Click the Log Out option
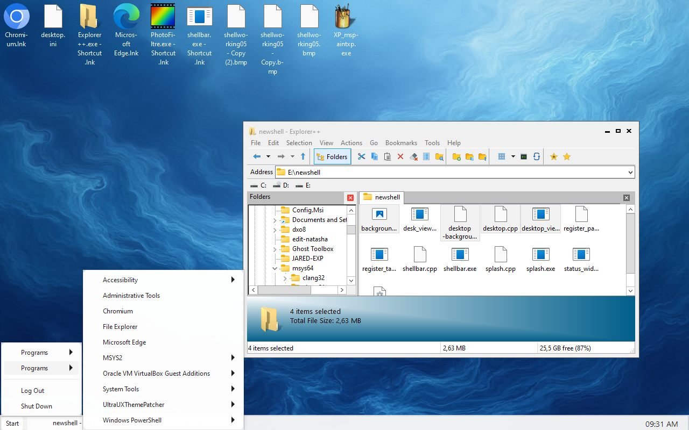The width and height of the screenshot is (689, 430). pyautogui.click(x=32, y=390)
